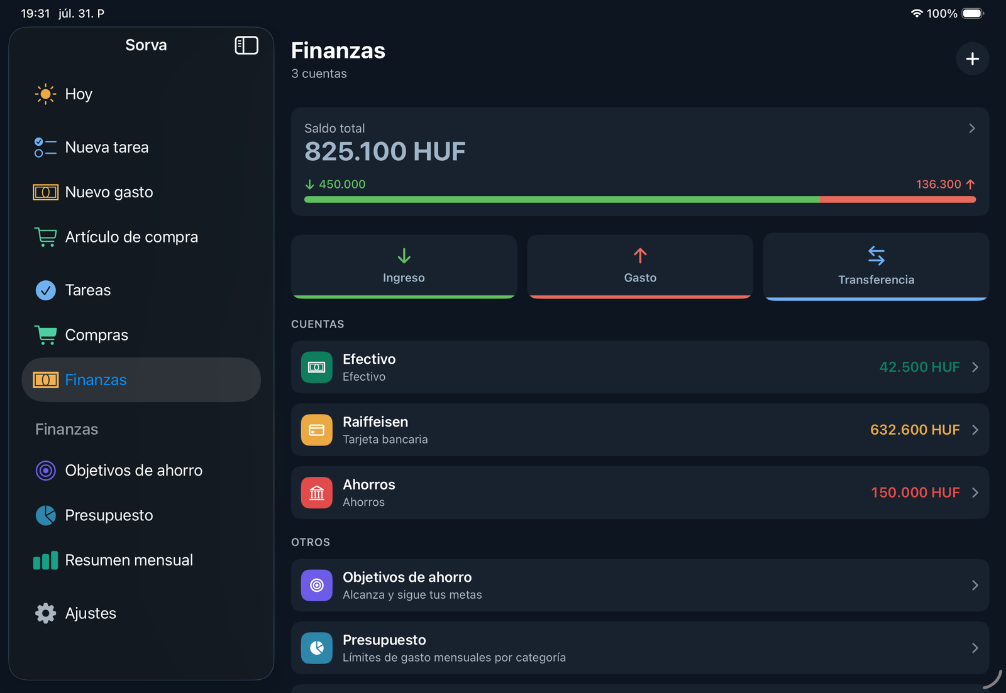Click the OTROS section header
Image resolution: width=1006 pixels, height=693 pixels.
[x=311, y=542]
